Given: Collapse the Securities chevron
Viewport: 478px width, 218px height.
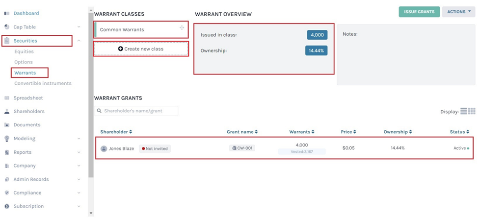Looking at the screenshot, I should (x=79, y=41).
